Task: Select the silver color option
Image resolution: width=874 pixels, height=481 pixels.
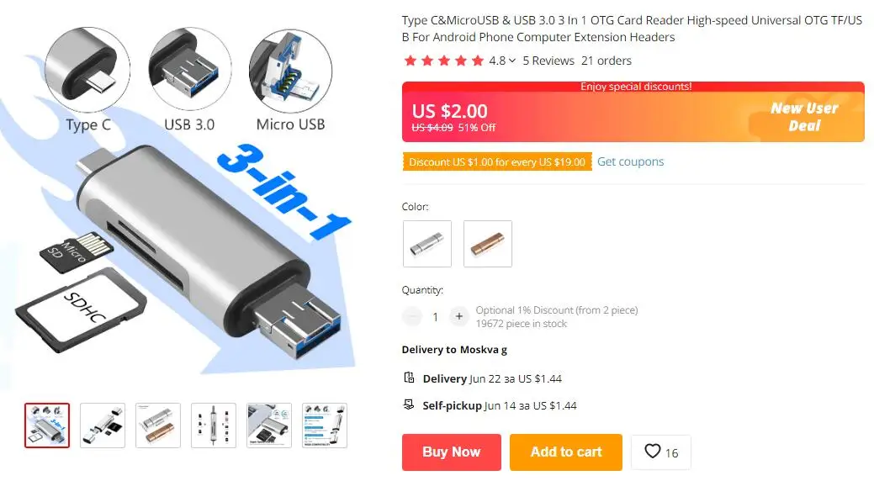Action: click(427, 244)
